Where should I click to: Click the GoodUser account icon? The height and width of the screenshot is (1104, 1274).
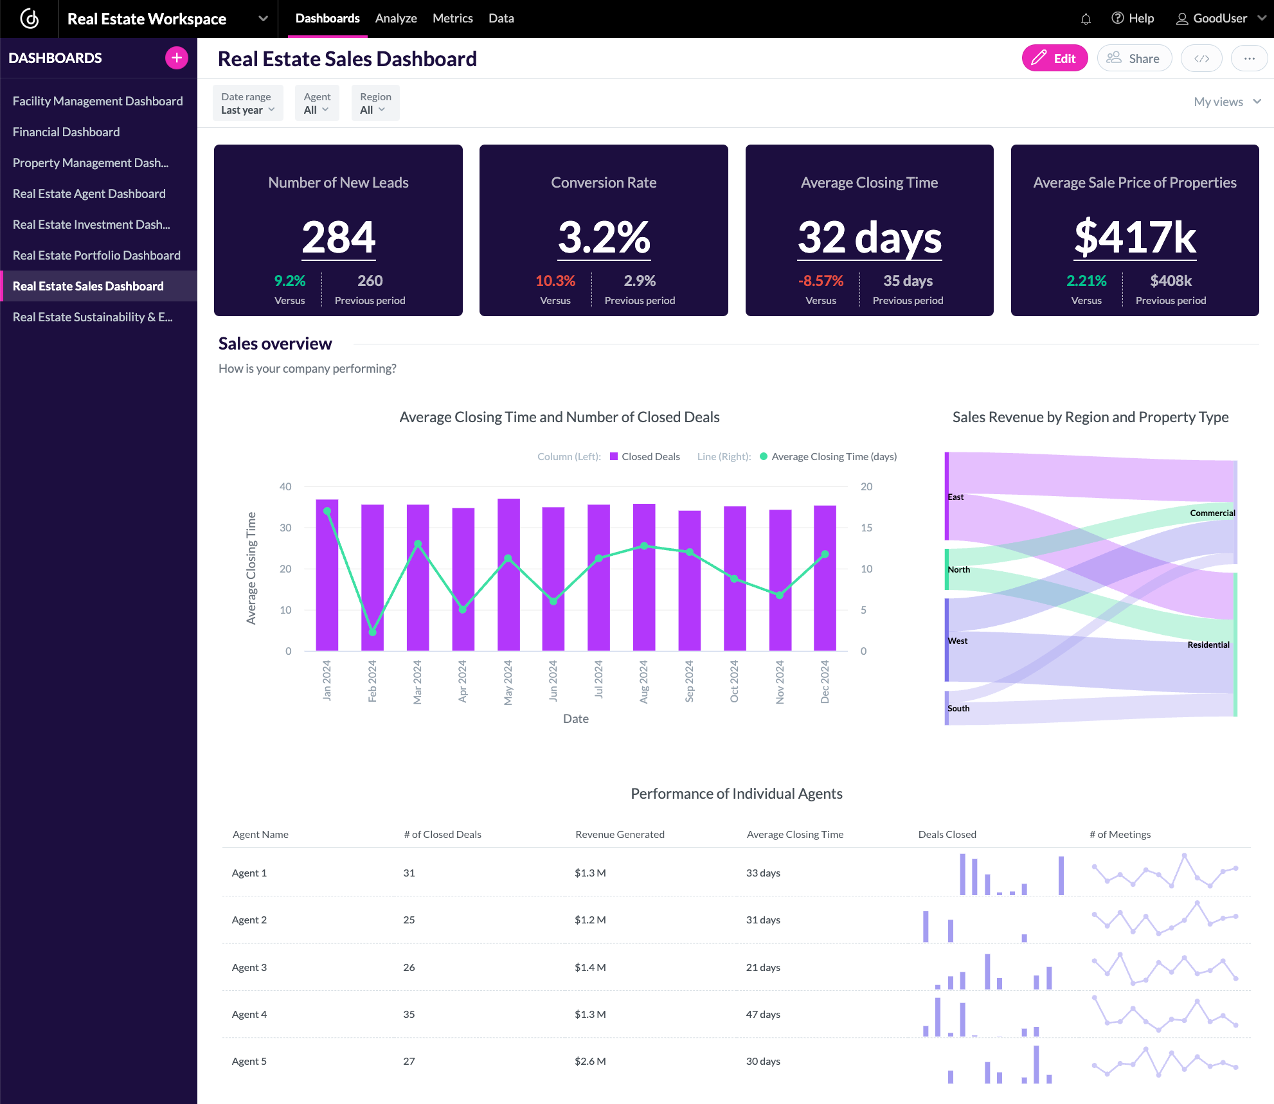[x=1181, y=19]
